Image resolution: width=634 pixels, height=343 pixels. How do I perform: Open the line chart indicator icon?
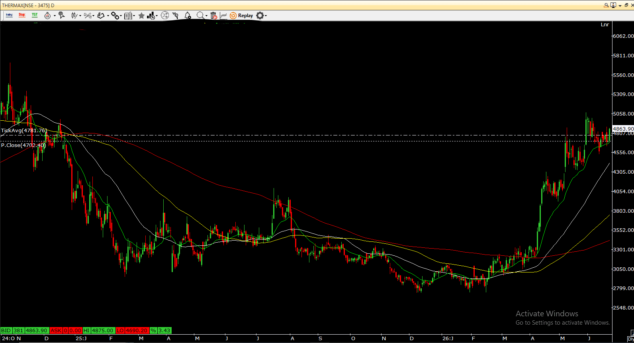[x=223, y=16]
